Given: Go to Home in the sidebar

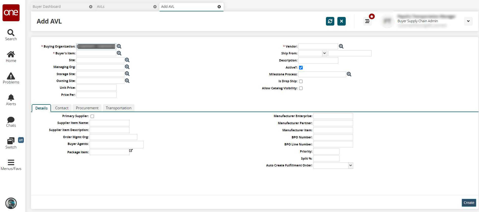Looking at the screenshot, I should pos(11,57).
